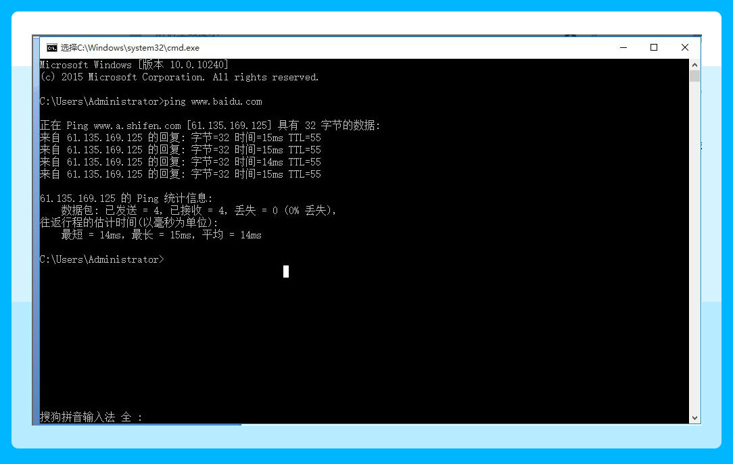Click the typed command ping www.baidu.com
This screenshot has width=733, height=464.
pyautogui.click(x=212, y=101)
